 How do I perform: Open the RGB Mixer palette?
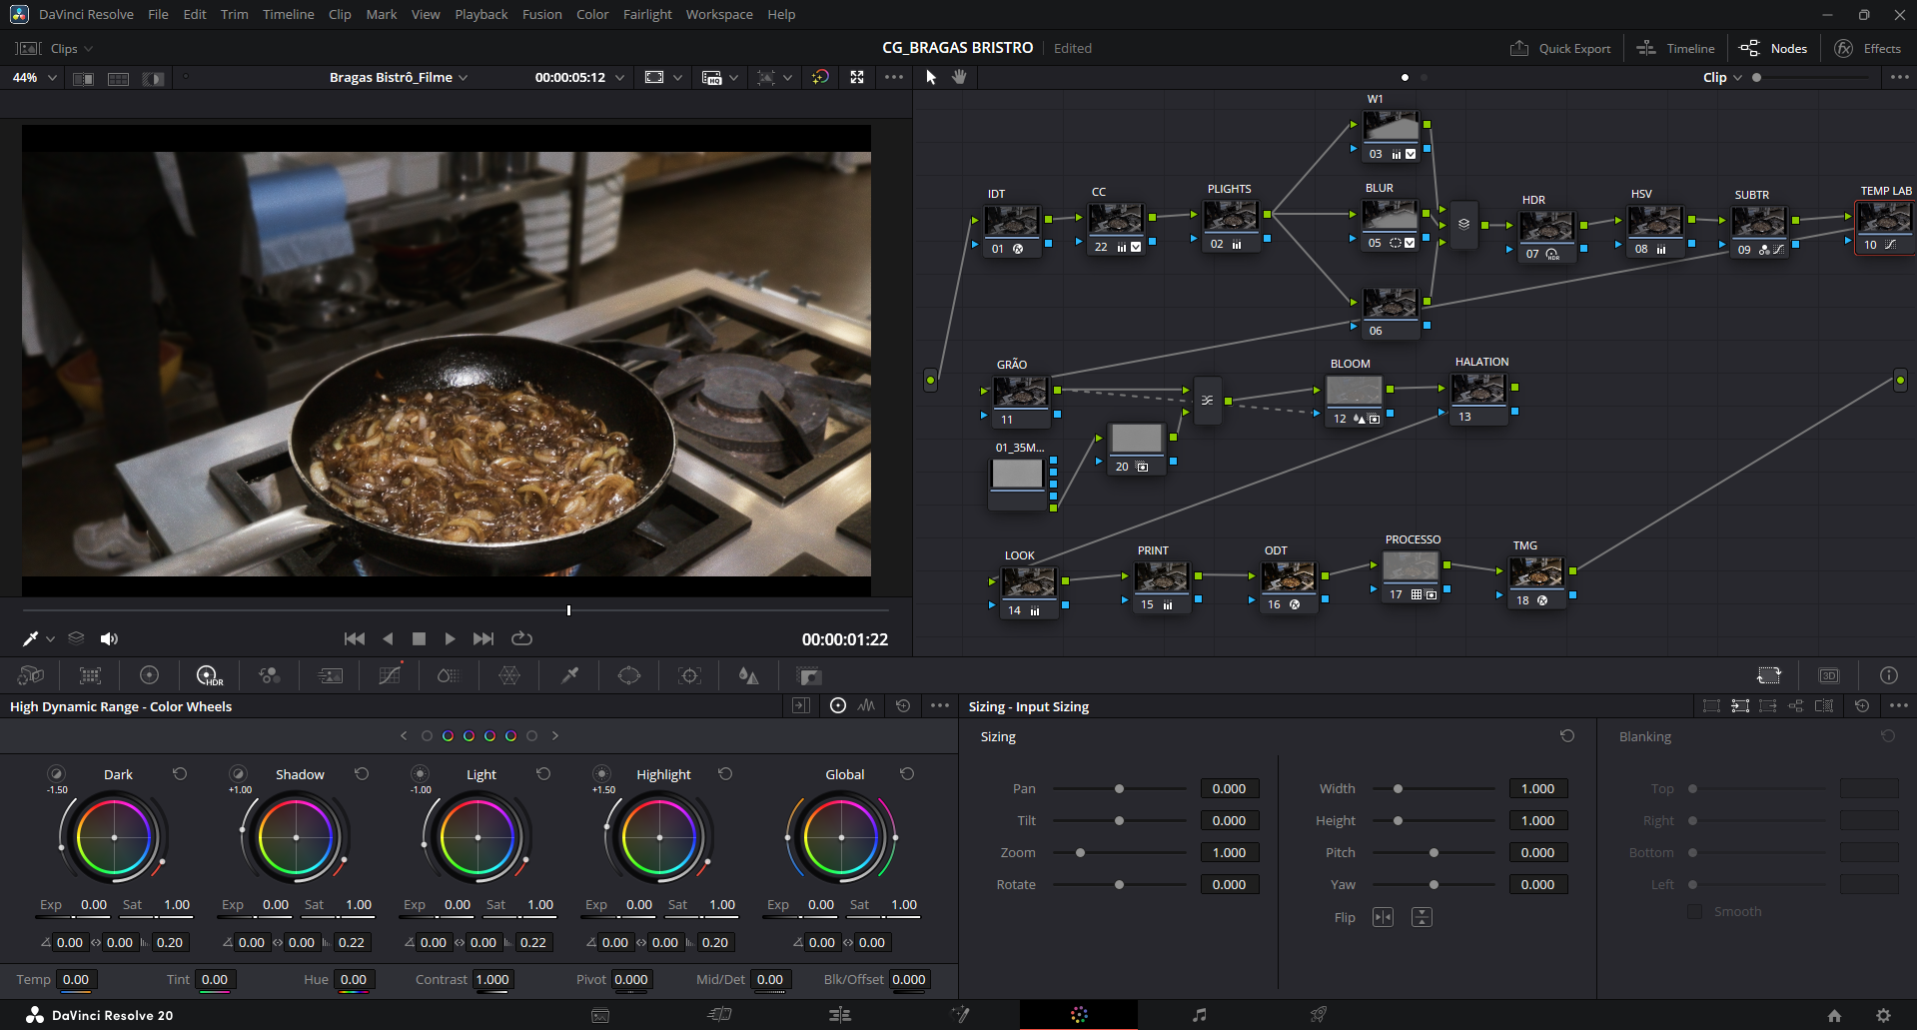[270, 676]
